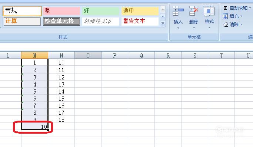Screen dimensions: 253x147
Task: Click the cell containing 13 in column N
Action: coord(61,84)
